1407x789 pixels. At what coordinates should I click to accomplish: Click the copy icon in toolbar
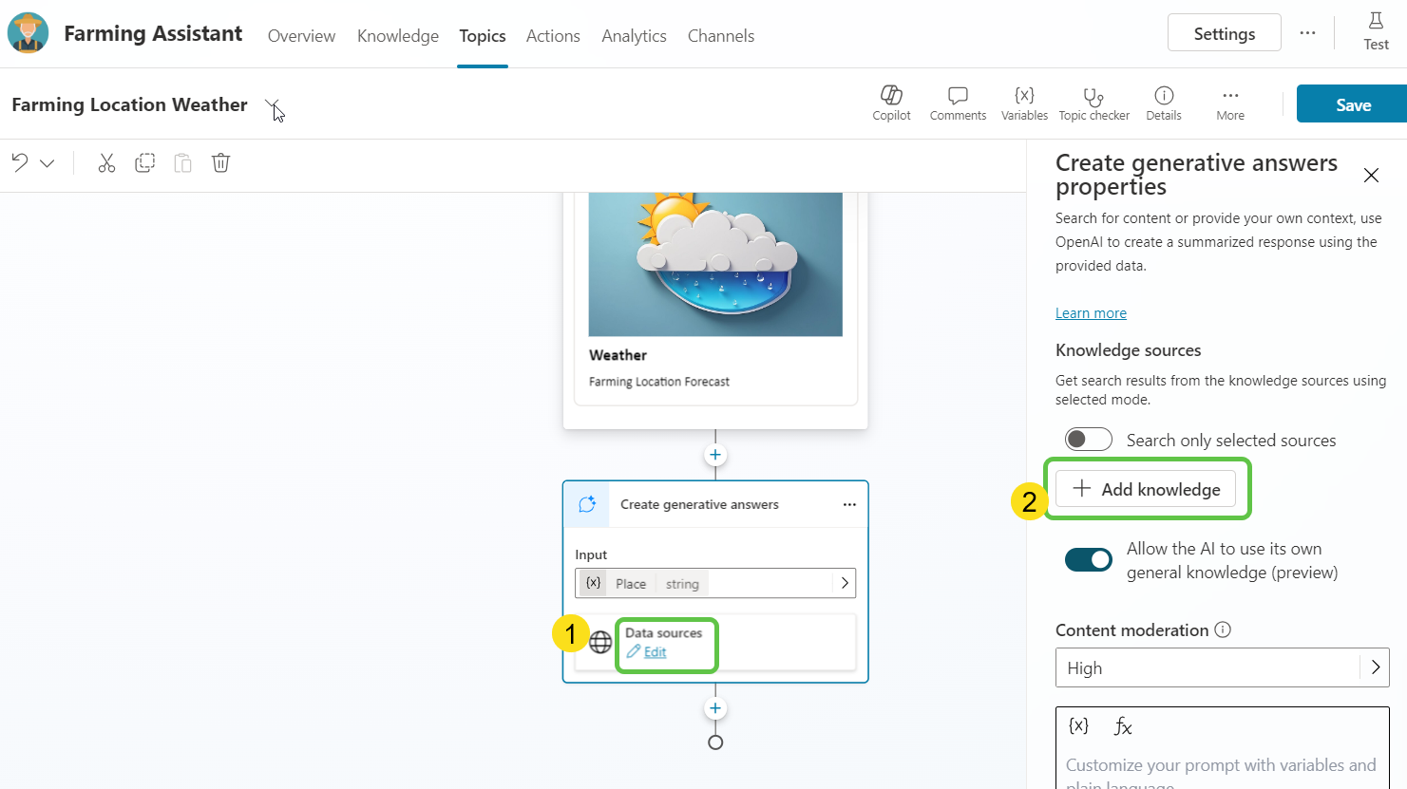[144, 163]
